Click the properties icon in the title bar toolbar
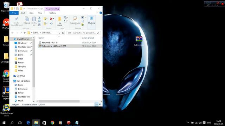This screenshot has width=225, height=126. [17, 8]
